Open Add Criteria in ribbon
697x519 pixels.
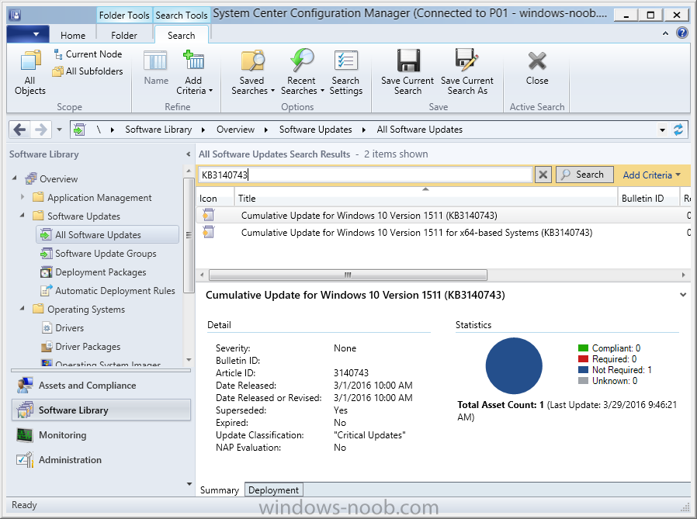(194, 72)
